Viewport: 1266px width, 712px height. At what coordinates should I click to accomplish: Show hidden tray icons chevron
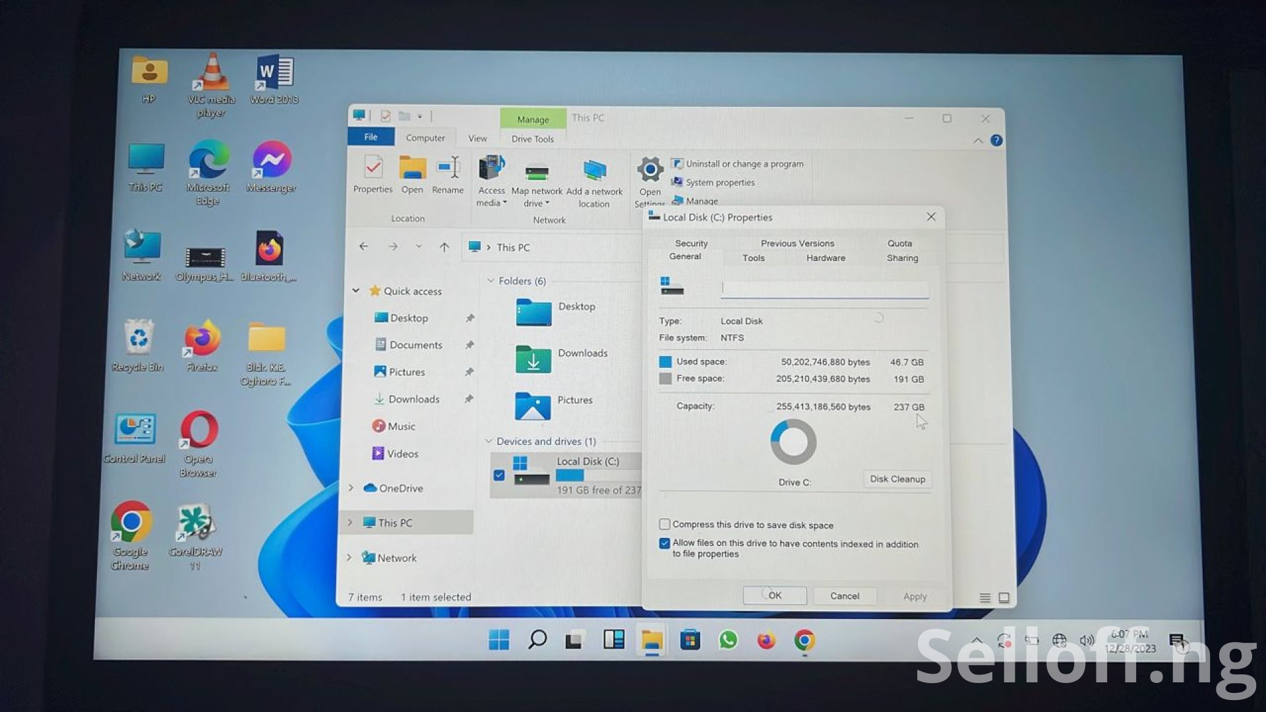977,640
